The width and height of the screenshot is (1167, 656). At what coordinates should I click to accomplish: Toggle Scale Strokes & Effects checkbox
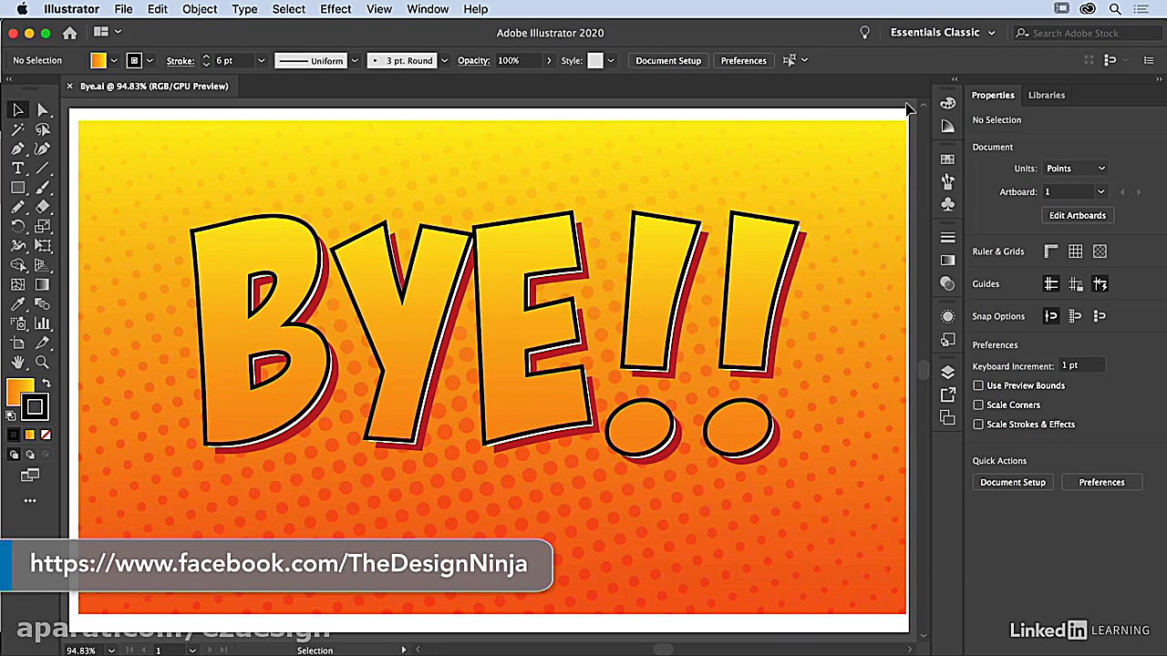pos(978,424)
